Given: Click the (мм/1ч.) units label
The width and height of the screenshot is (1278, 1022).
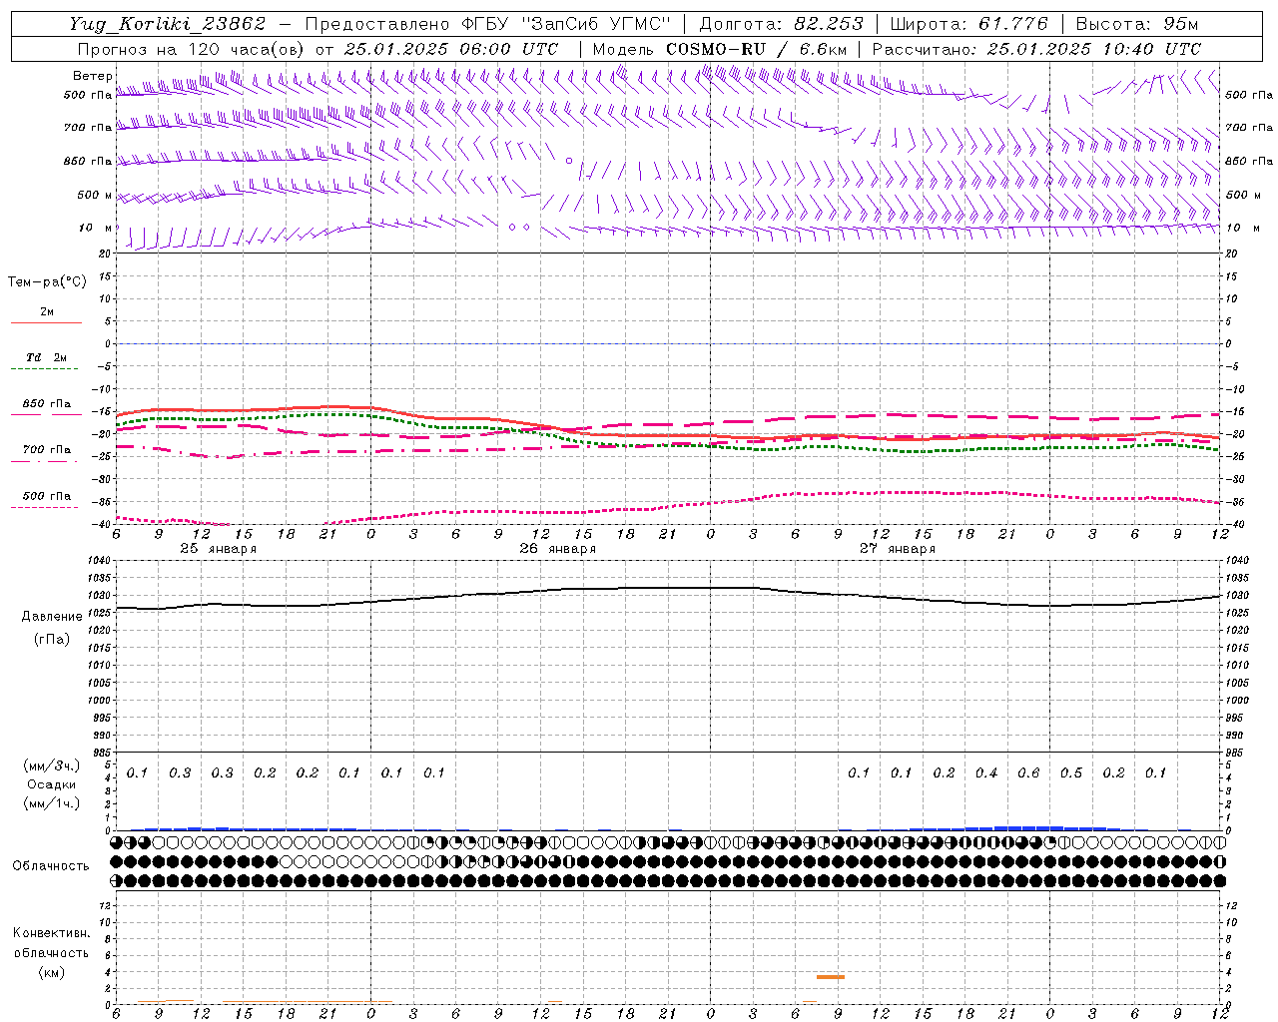Looking at the screenshot, I should point(52,803).
